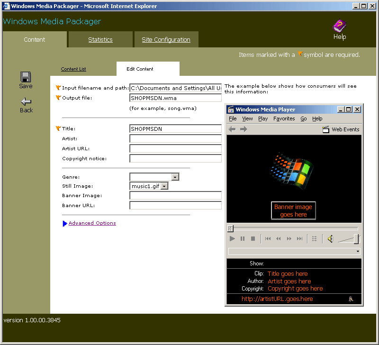Click the Pause button in Media Player
The image size is (379, 345).
point(243,239)
